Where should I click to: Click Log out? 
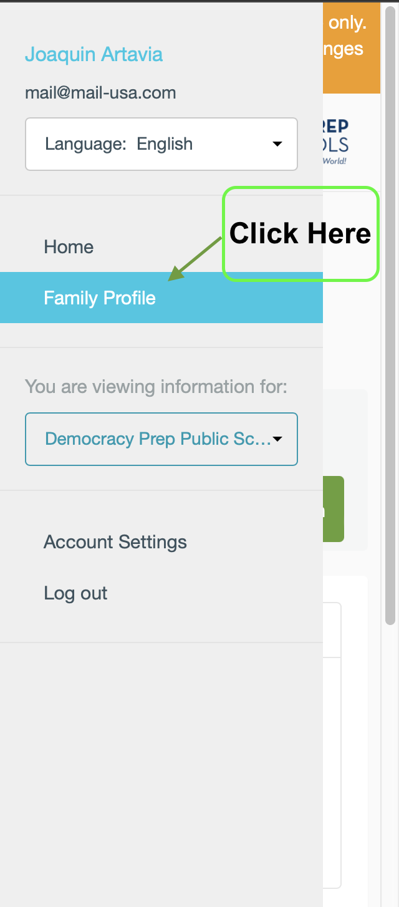75,593
